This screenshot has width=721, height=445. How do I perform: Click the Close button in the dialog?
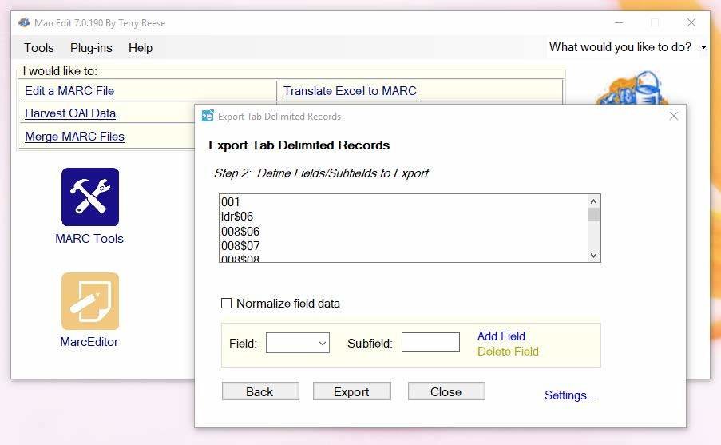coord(446,391)
